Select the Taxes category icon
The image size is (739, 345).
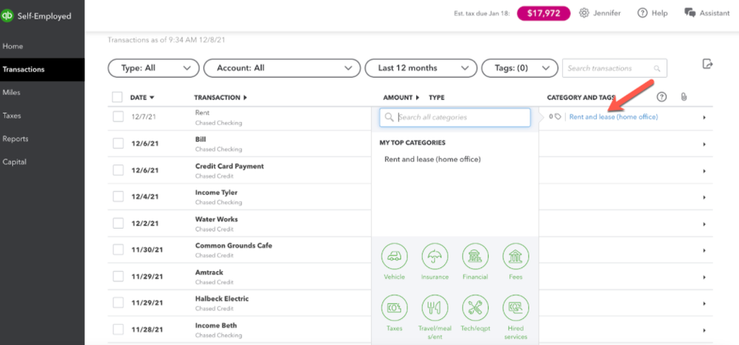pos(394,308)
